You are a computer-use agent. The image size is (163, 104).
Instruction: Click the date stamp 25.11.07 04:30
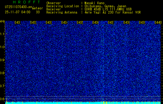click(18, 12)
